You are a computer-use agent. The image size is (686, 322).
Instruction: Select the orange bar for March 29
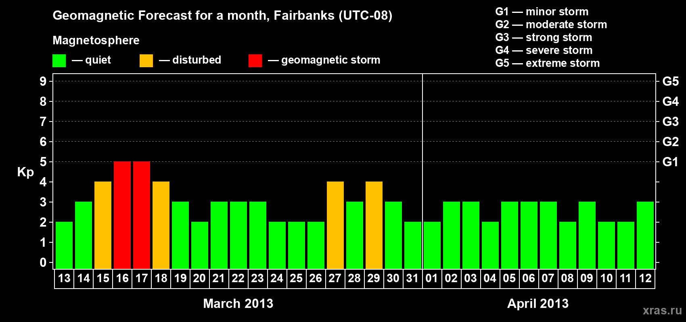[374, 225]
